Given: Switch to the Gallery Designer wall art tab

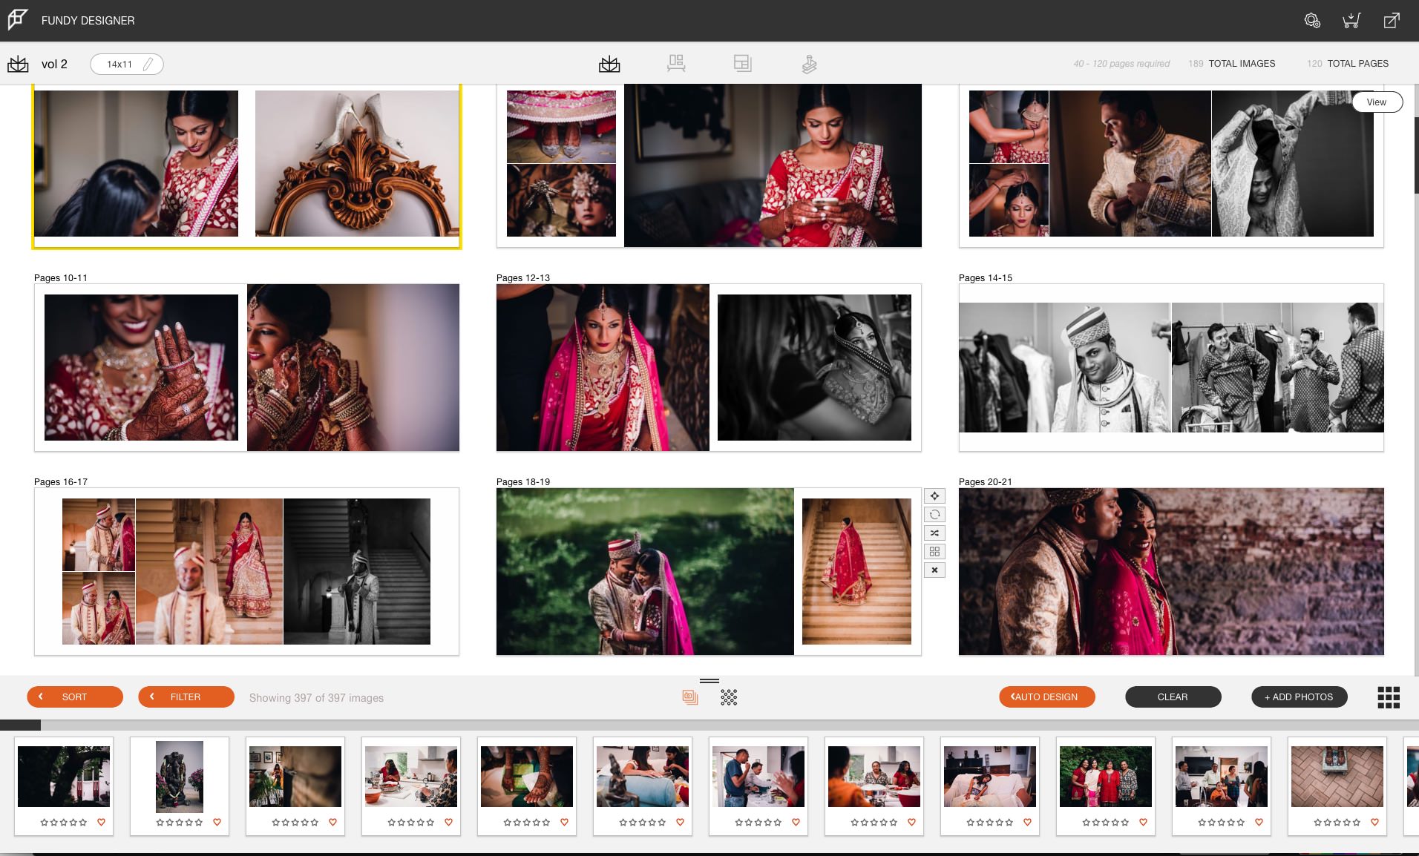Looking at the screenshot, I should [x=676, y=64].
